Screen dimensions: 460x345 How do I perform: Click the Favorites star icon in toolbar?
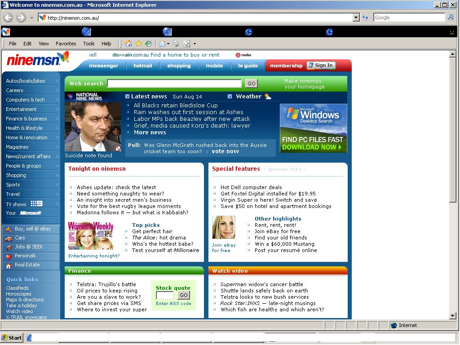(x=138, y=44)
